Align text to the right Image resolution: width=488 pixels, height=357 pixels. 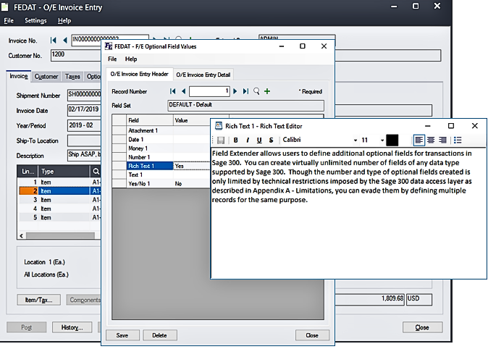click(x=442, y=140)
